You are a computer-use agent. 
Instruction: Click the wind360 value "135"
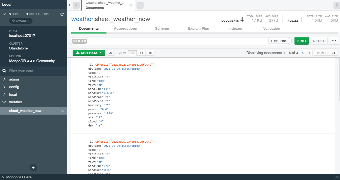point(106,89)
